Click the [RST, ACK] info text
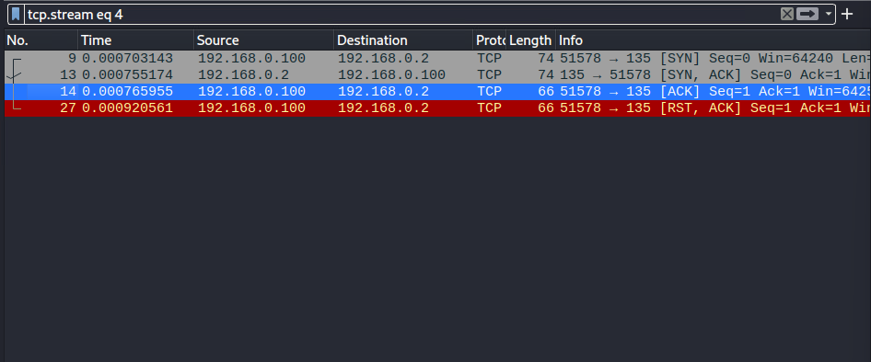 tap(701, 108)
